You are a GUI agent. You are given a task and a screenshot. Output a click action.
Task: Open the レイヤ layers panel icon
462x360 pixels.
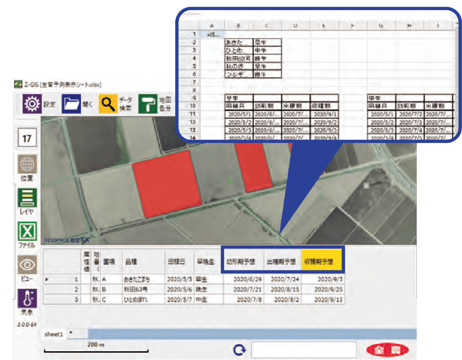[27, 198]
